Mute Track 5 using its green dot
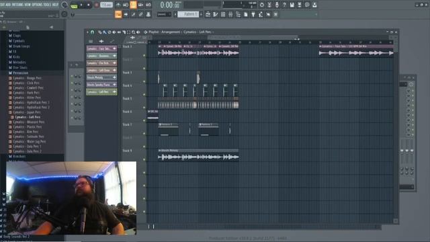The width and height of the screenshot is (430, 242). (x=144, y=108)
